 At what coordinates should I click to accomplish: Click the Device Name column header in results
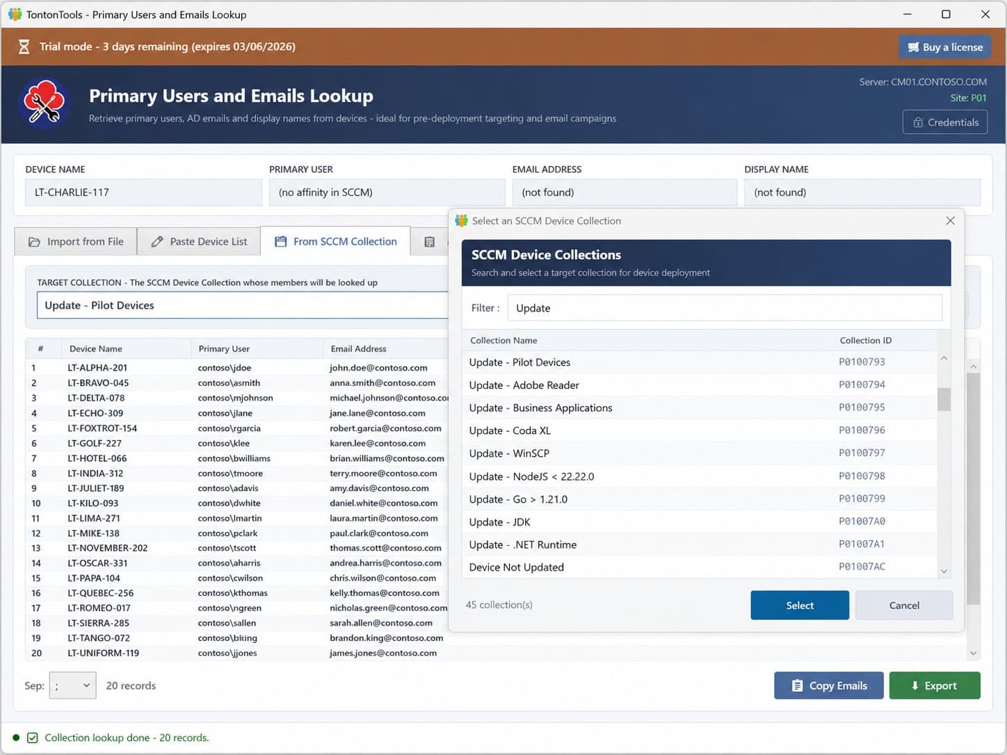click(96, 349)
